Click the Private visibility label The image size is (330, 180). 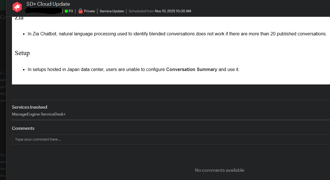click(x=89, y=11)
